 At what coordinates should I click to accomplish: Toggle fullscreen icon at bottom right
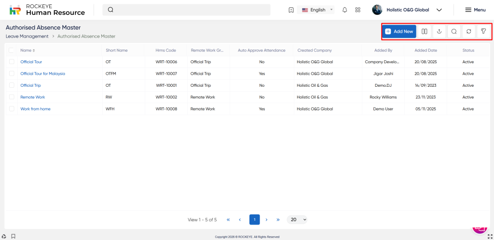(x=490, y=236)
